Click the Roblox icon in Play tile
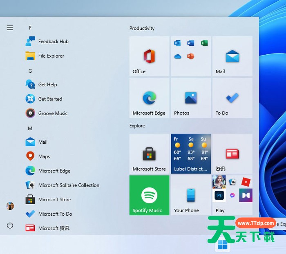286x254 pixels. (x=246, y=182)
